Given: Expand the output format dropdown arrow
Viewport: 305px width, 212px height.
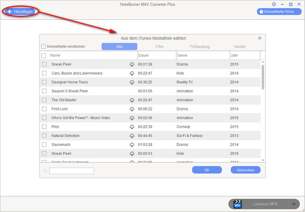Looking at the screenshot, I should [294, 204].
